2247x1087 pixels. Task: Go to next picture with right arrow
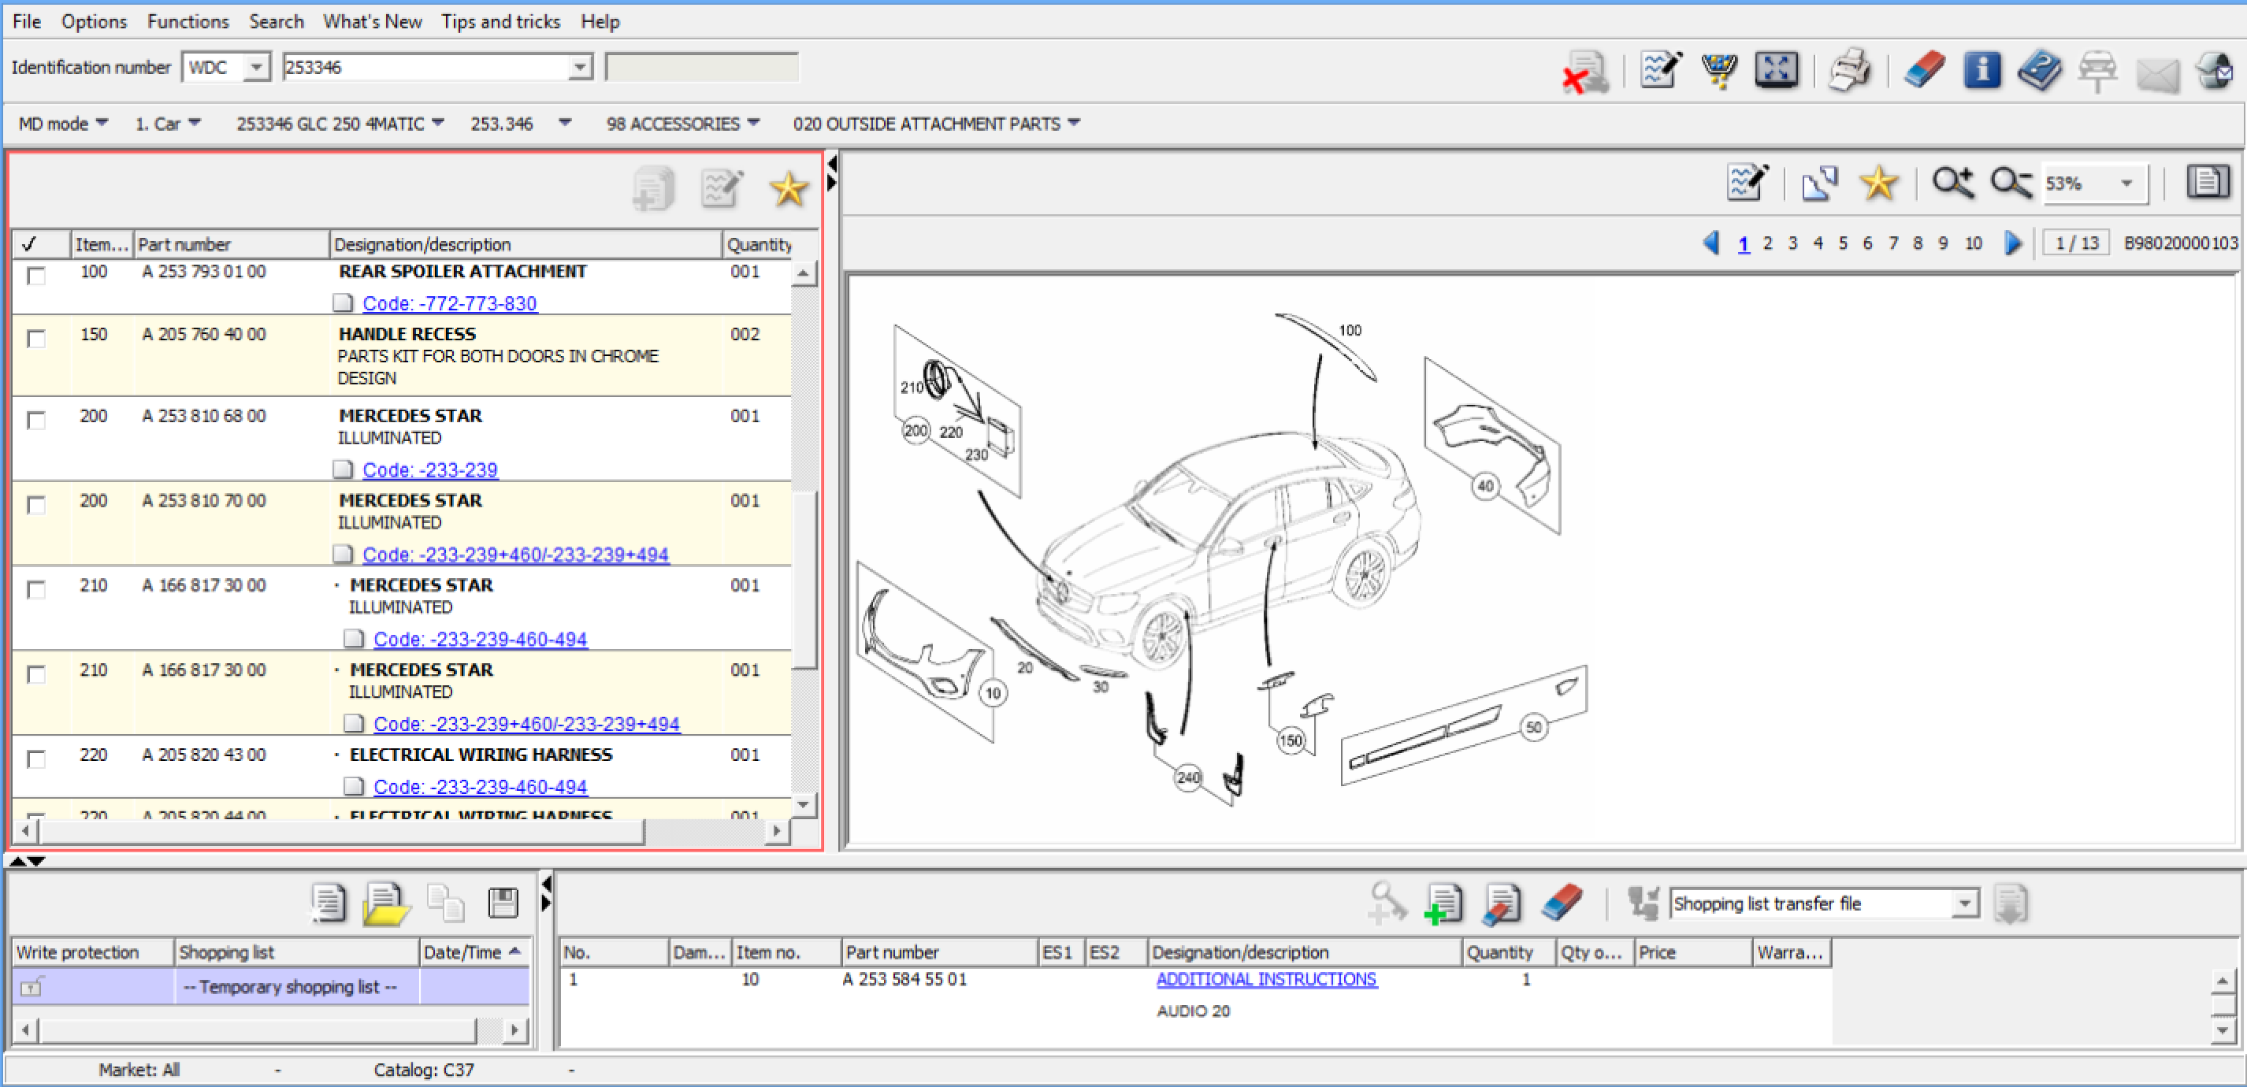(2013, 243)
